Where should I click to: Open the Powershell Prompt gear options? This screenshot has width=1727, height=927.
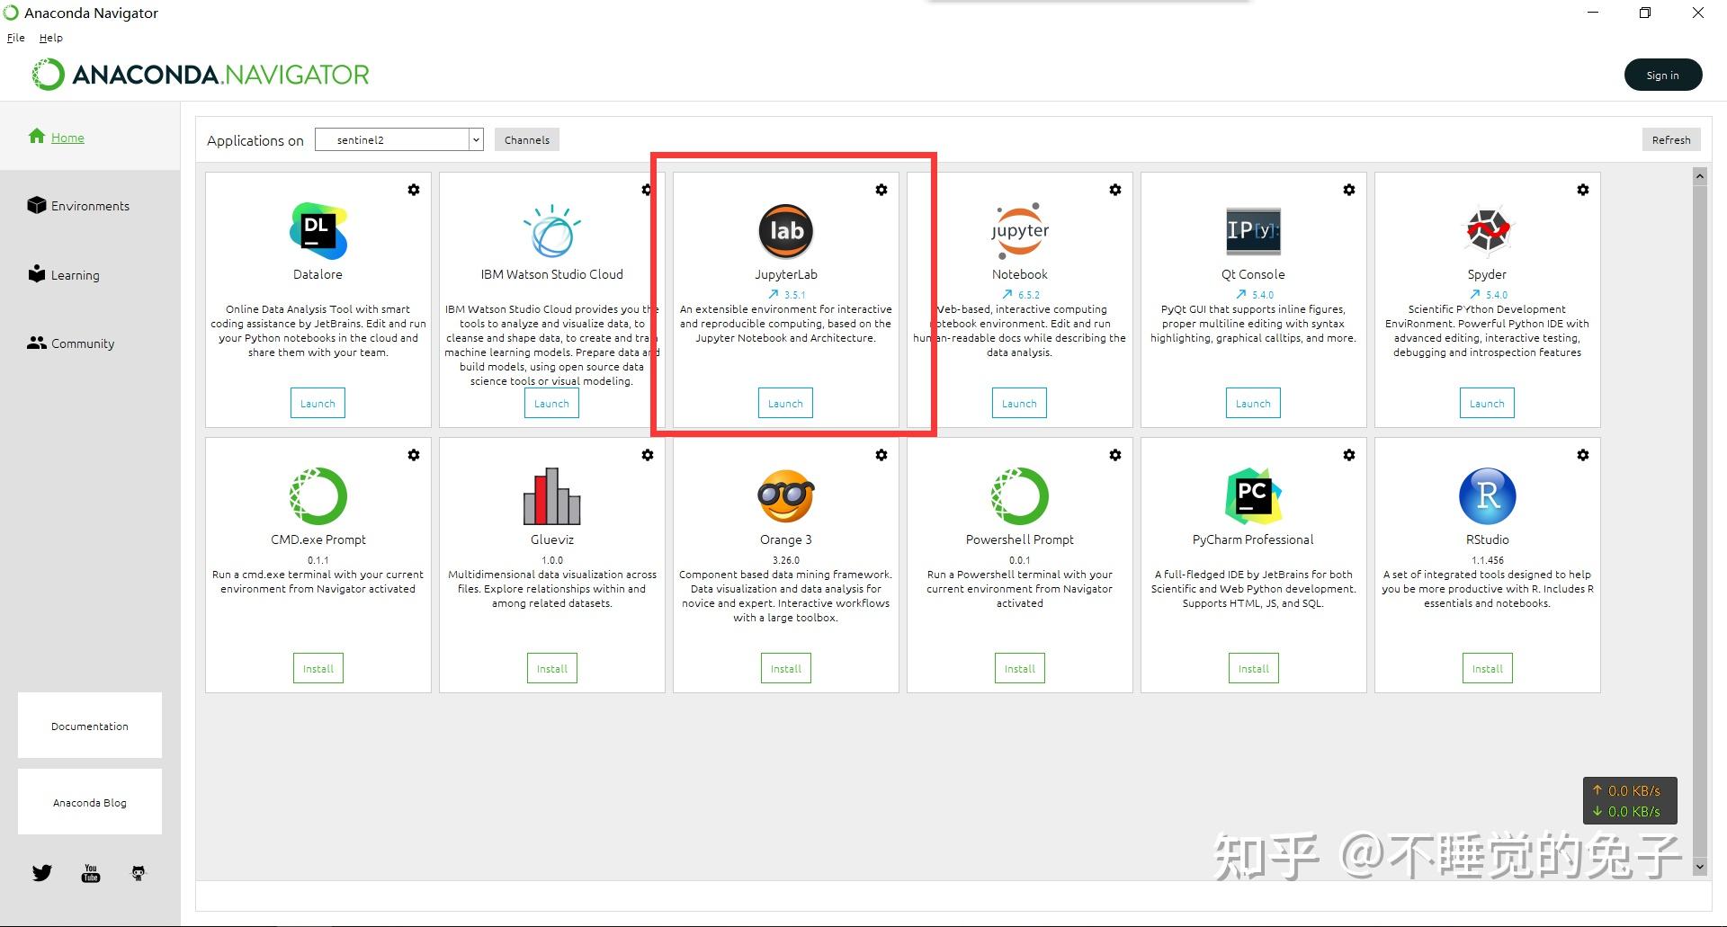pos(1115,455)
